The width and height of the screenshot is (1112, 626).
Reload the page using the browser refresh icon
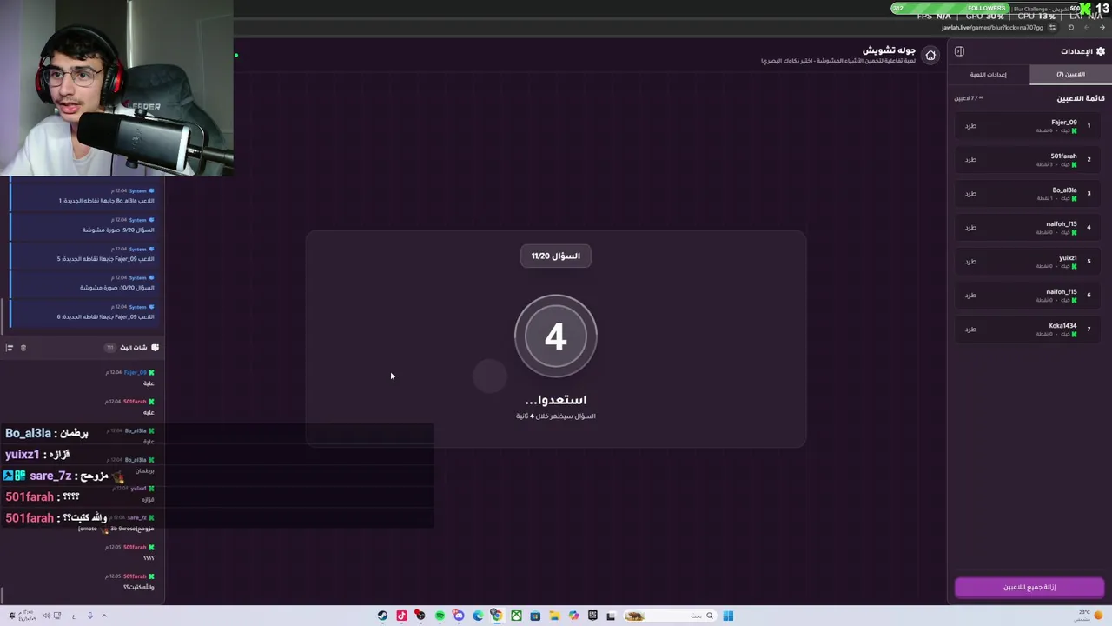coord(1070,28)
